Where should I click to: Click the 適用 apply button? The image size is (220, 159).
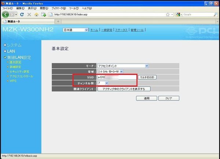pos(146,98)
